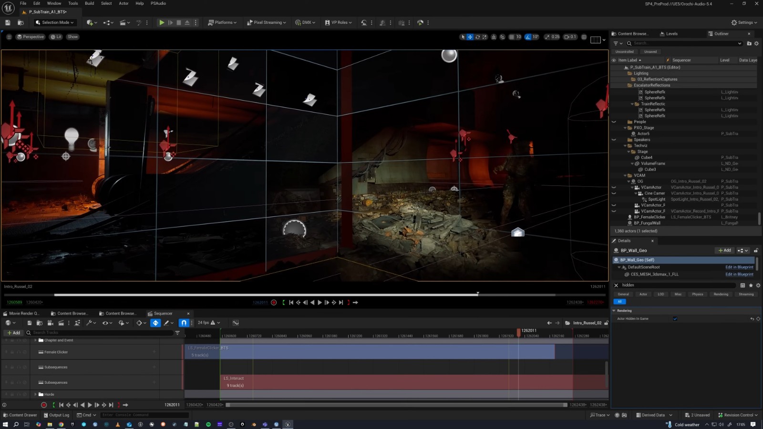Click the viewport timeline scrub bar
Viewport: 763px width, 429px height.
click(x=304, y=295)
